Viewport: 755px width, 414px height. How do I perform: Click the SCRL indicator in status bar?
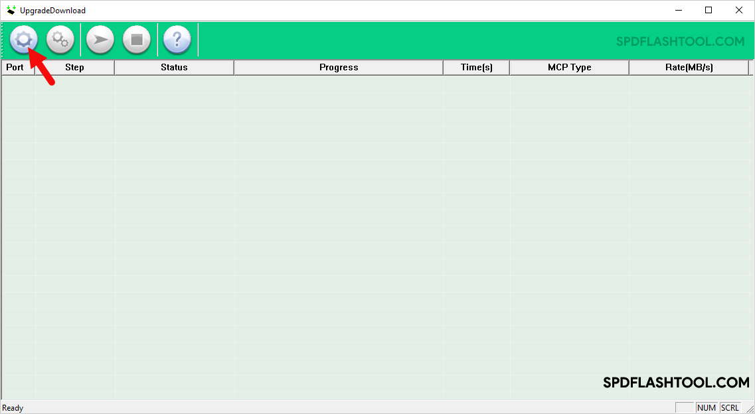(730, 408)
